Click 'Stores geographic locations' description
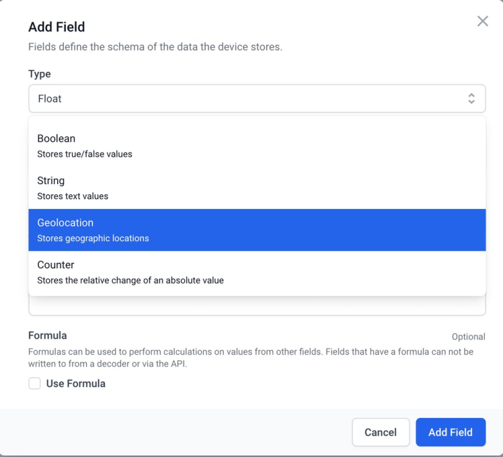Viewport: 503px width, 457px height. pyautogui.click(x=93, y=238)
